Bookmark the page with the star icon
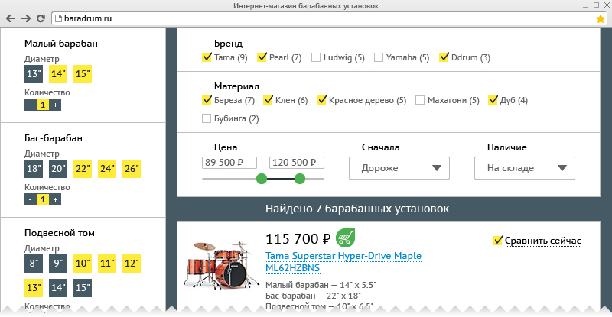 pos(601,18)
